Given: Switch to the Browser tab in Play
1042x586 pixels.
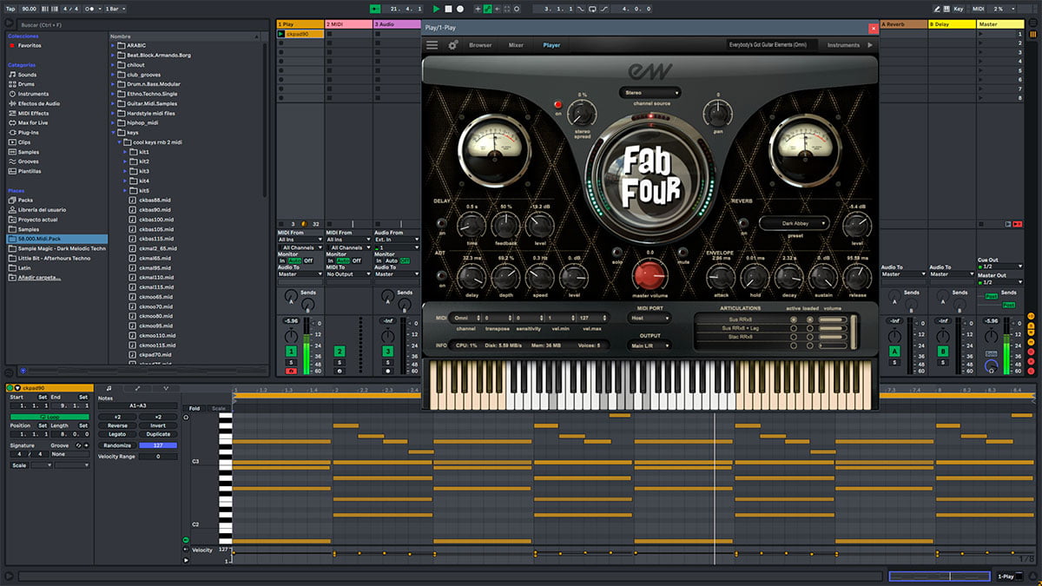Looking at the screenshot, I should click(480, 45).
